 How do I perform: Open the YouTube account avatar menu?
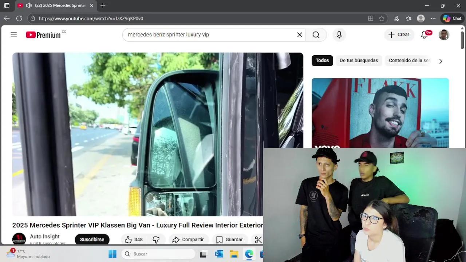[x=444, y=35]
